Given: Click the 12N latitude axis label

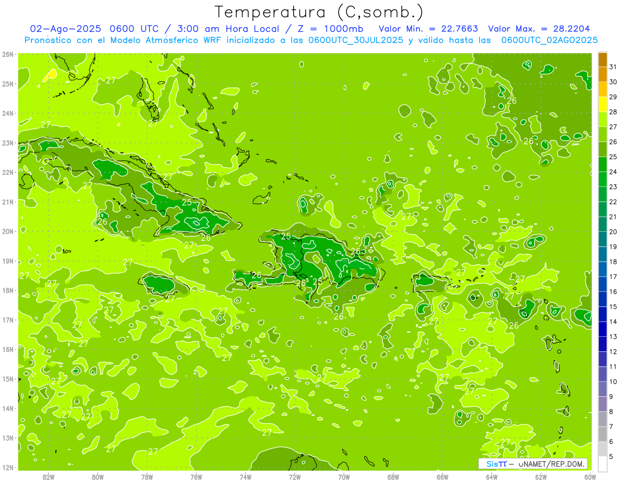Looking at the screenshot, I should (x=8, y=467).
